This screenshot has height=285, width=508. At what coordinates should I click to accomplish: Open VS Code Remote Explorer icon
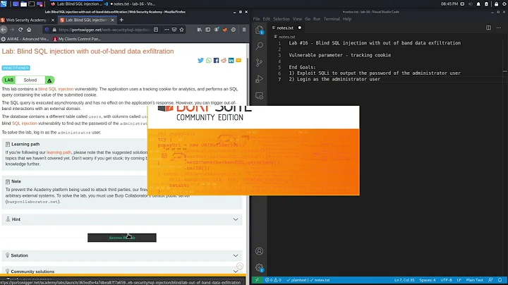259,96
